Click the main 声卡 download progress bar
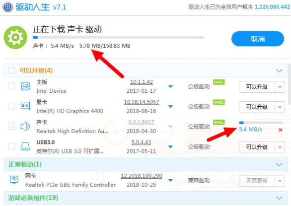 click(x=118, y=37)
